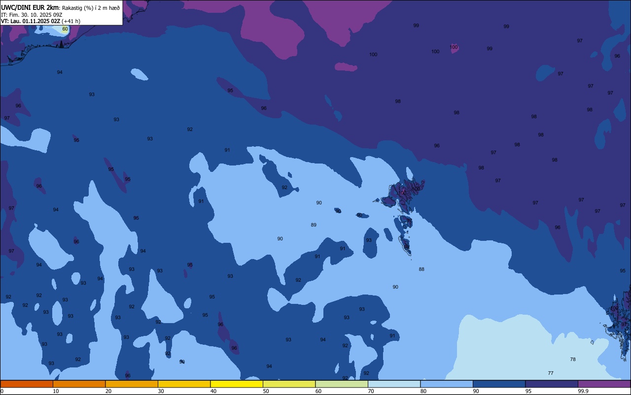Click the title text 'UWC/DINI EUR 2km'
This screenshot has height=395, width=631.
[30, 7]
